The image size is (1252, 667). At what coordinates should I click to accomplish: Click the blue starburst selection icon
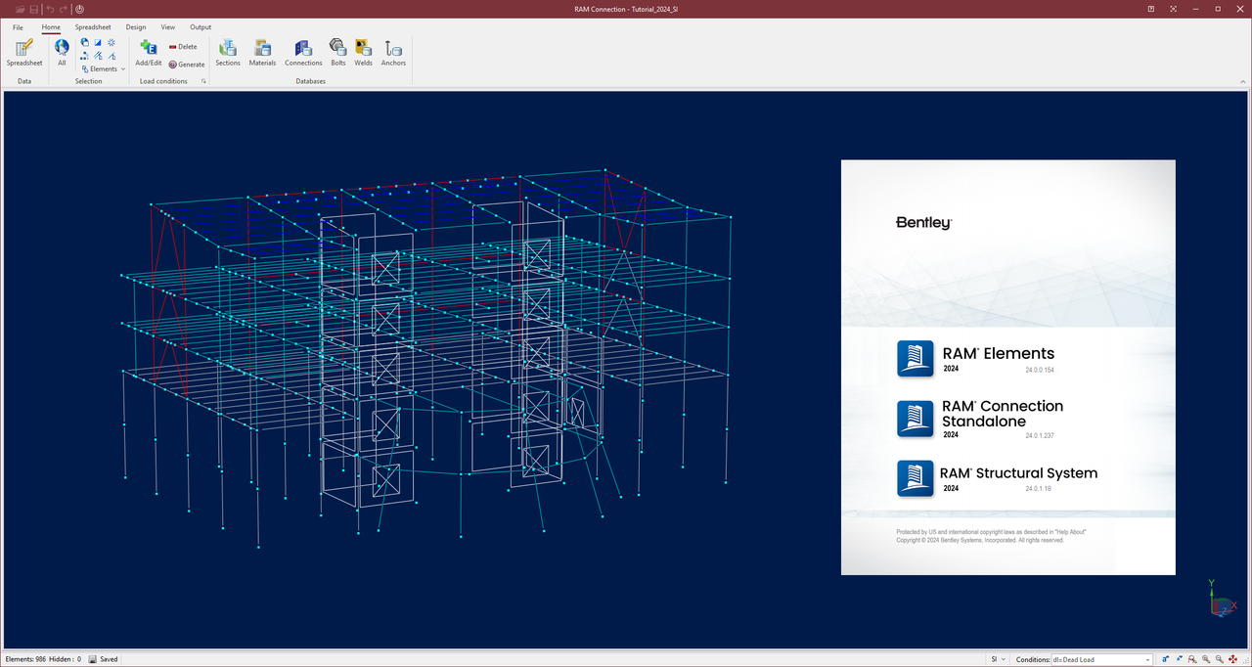(x=112, y=42)
